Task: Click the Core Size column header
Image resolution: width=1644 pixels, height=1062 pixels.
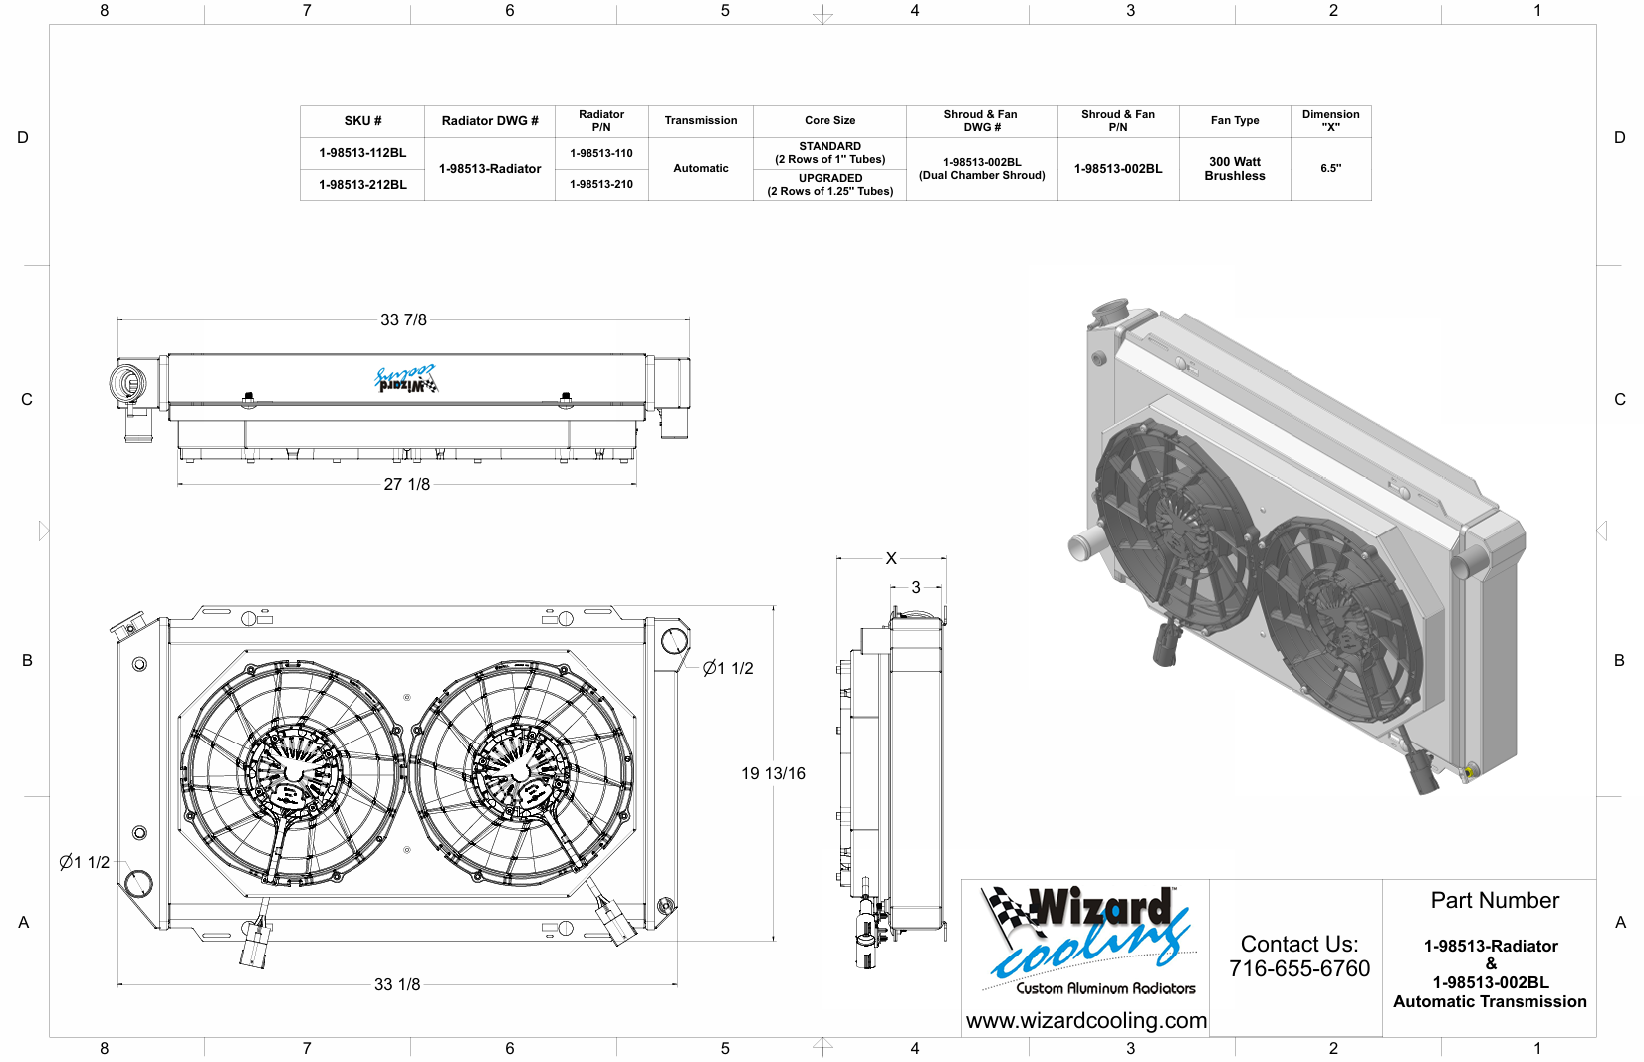Action: 829,120
